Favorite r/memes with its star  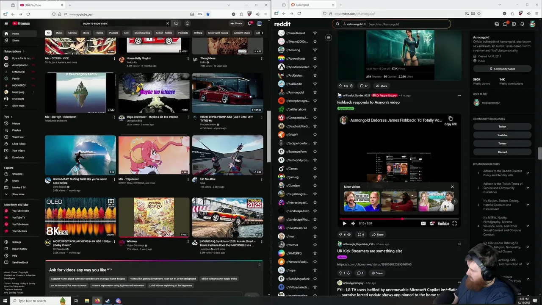pos(315,245)
